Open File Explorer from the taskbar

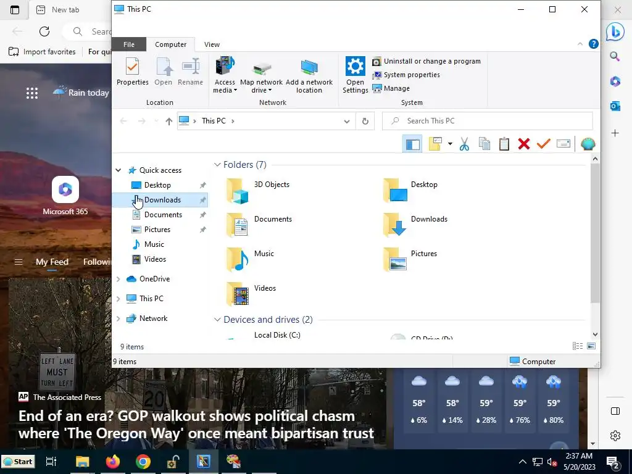point(83,461)
